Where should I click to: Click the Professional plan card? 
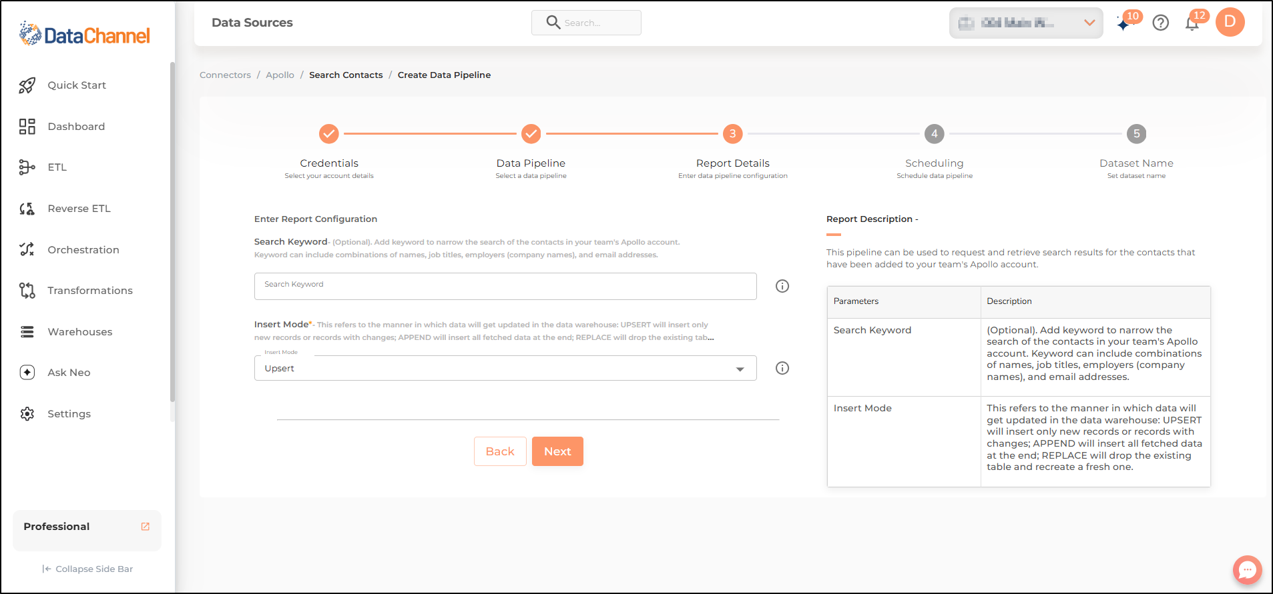87,530
